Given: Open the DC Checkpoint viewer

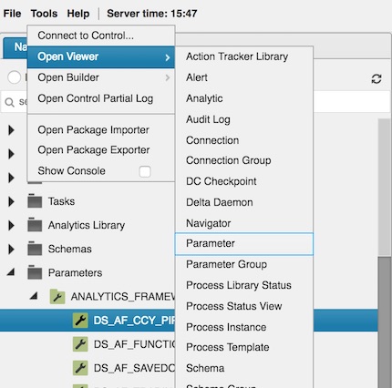Looking at the screenshot, I should point(244,181).
